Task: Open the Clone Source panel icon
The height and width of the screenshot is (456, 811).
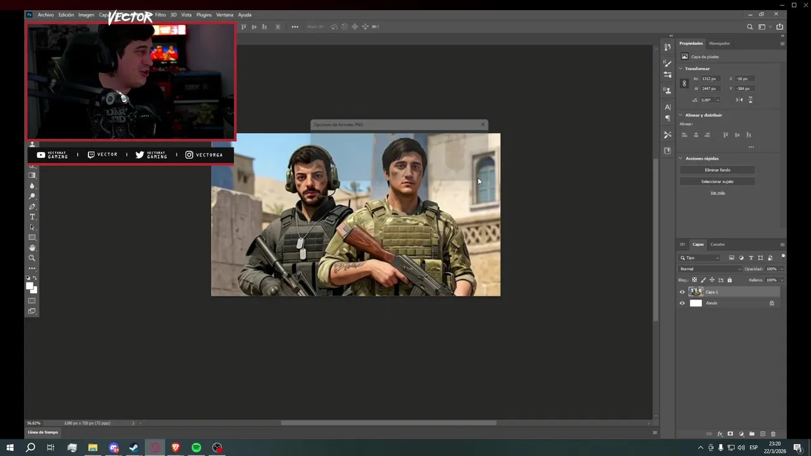Action: [x=667, y=91]
